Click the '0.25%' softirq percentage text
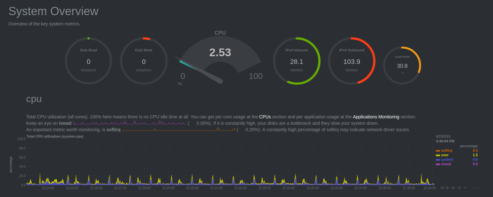493x197 pixels. pyautogui.click(x=252, y=130)
